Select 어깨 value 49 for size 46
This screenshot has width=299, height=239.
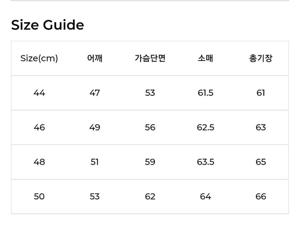(x=95, y=128)
